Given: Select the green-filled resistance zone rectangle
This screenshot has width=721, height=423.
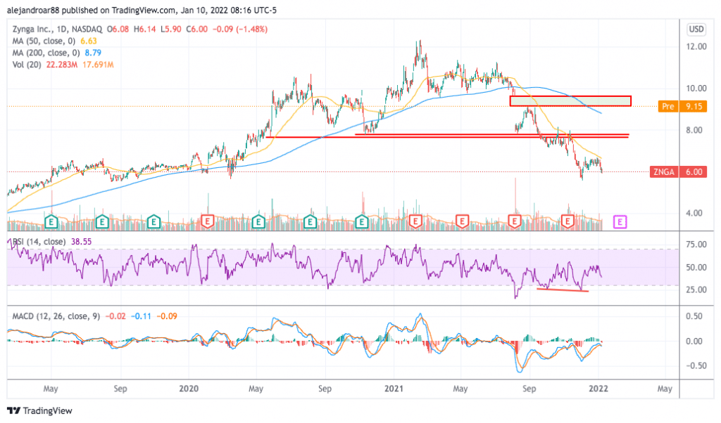Looking at the screenshot, I should pyautogui.click(x=570, y=101).
